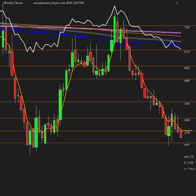Click the "in 5 Days" text
The width and height of the screenshot is (196, 196).
point(189,169)
